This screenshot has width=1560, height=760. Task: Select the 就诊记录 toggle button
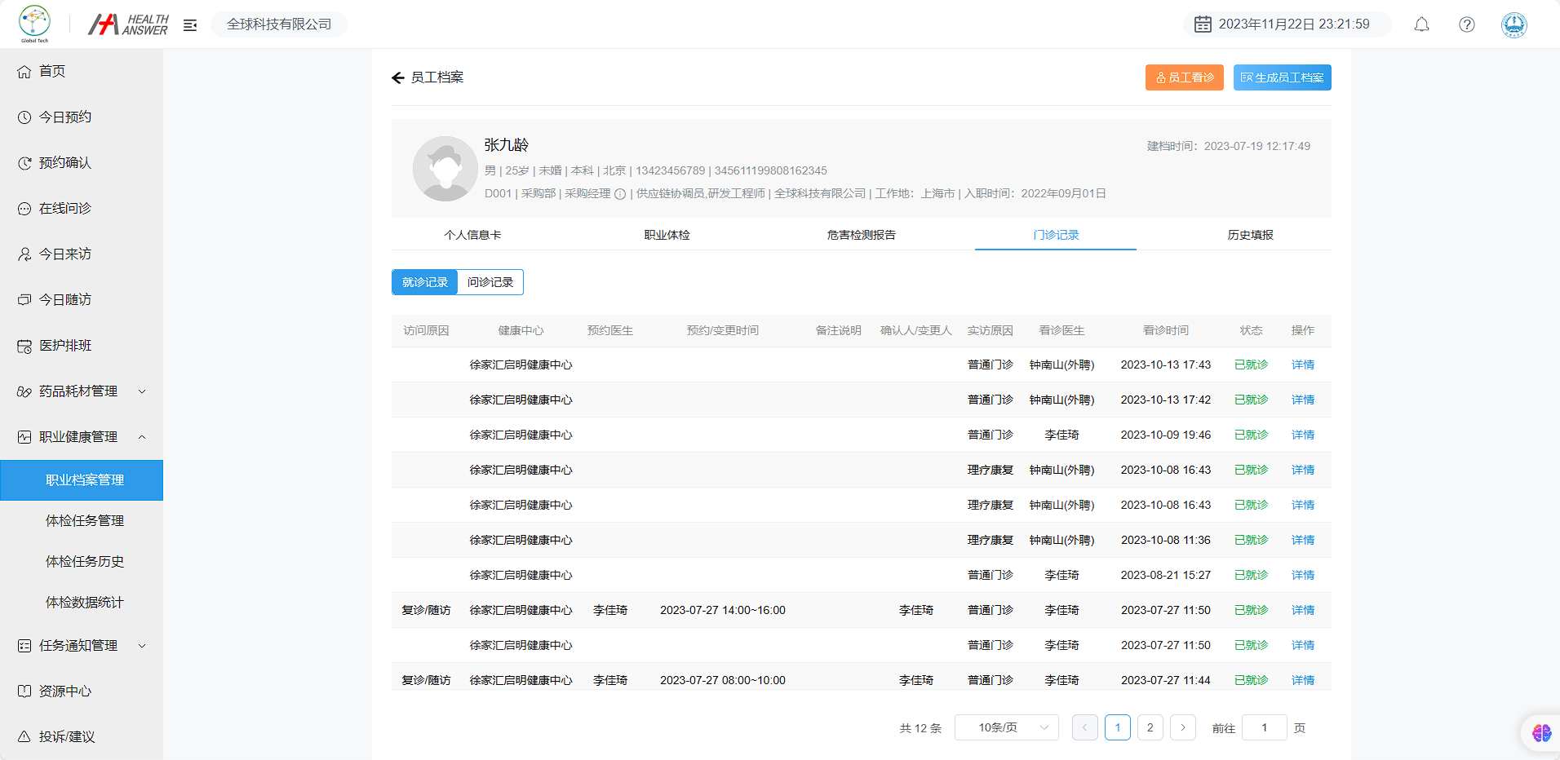pos(424,282)
